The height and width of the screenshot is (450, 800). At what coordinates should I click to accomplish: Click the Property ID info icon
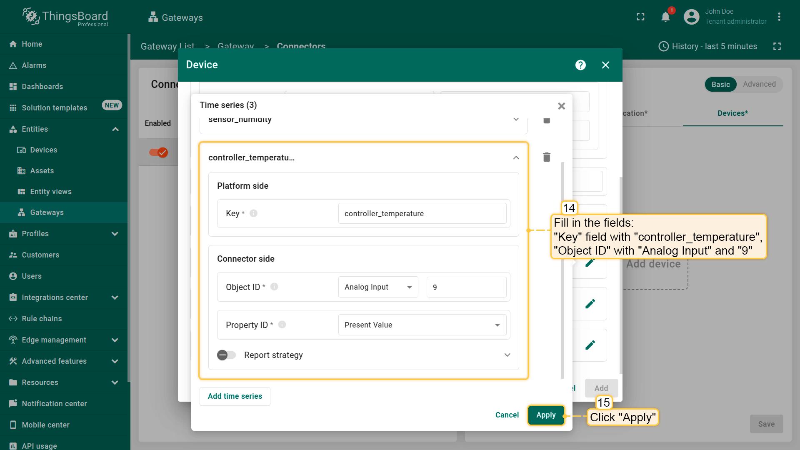[282, 325]
